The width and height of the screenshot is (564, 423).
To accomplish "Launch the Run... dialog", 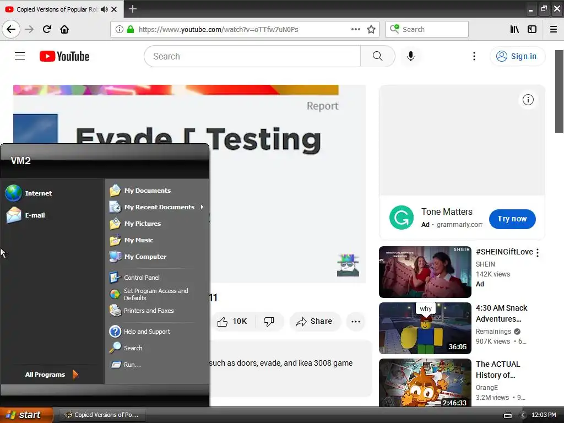I will (x=126, y=365).
